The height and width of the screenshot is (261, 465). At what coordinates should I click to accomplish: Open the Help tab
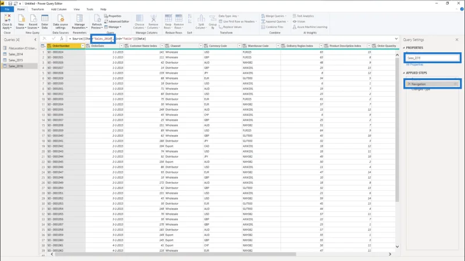click(103, 9)
